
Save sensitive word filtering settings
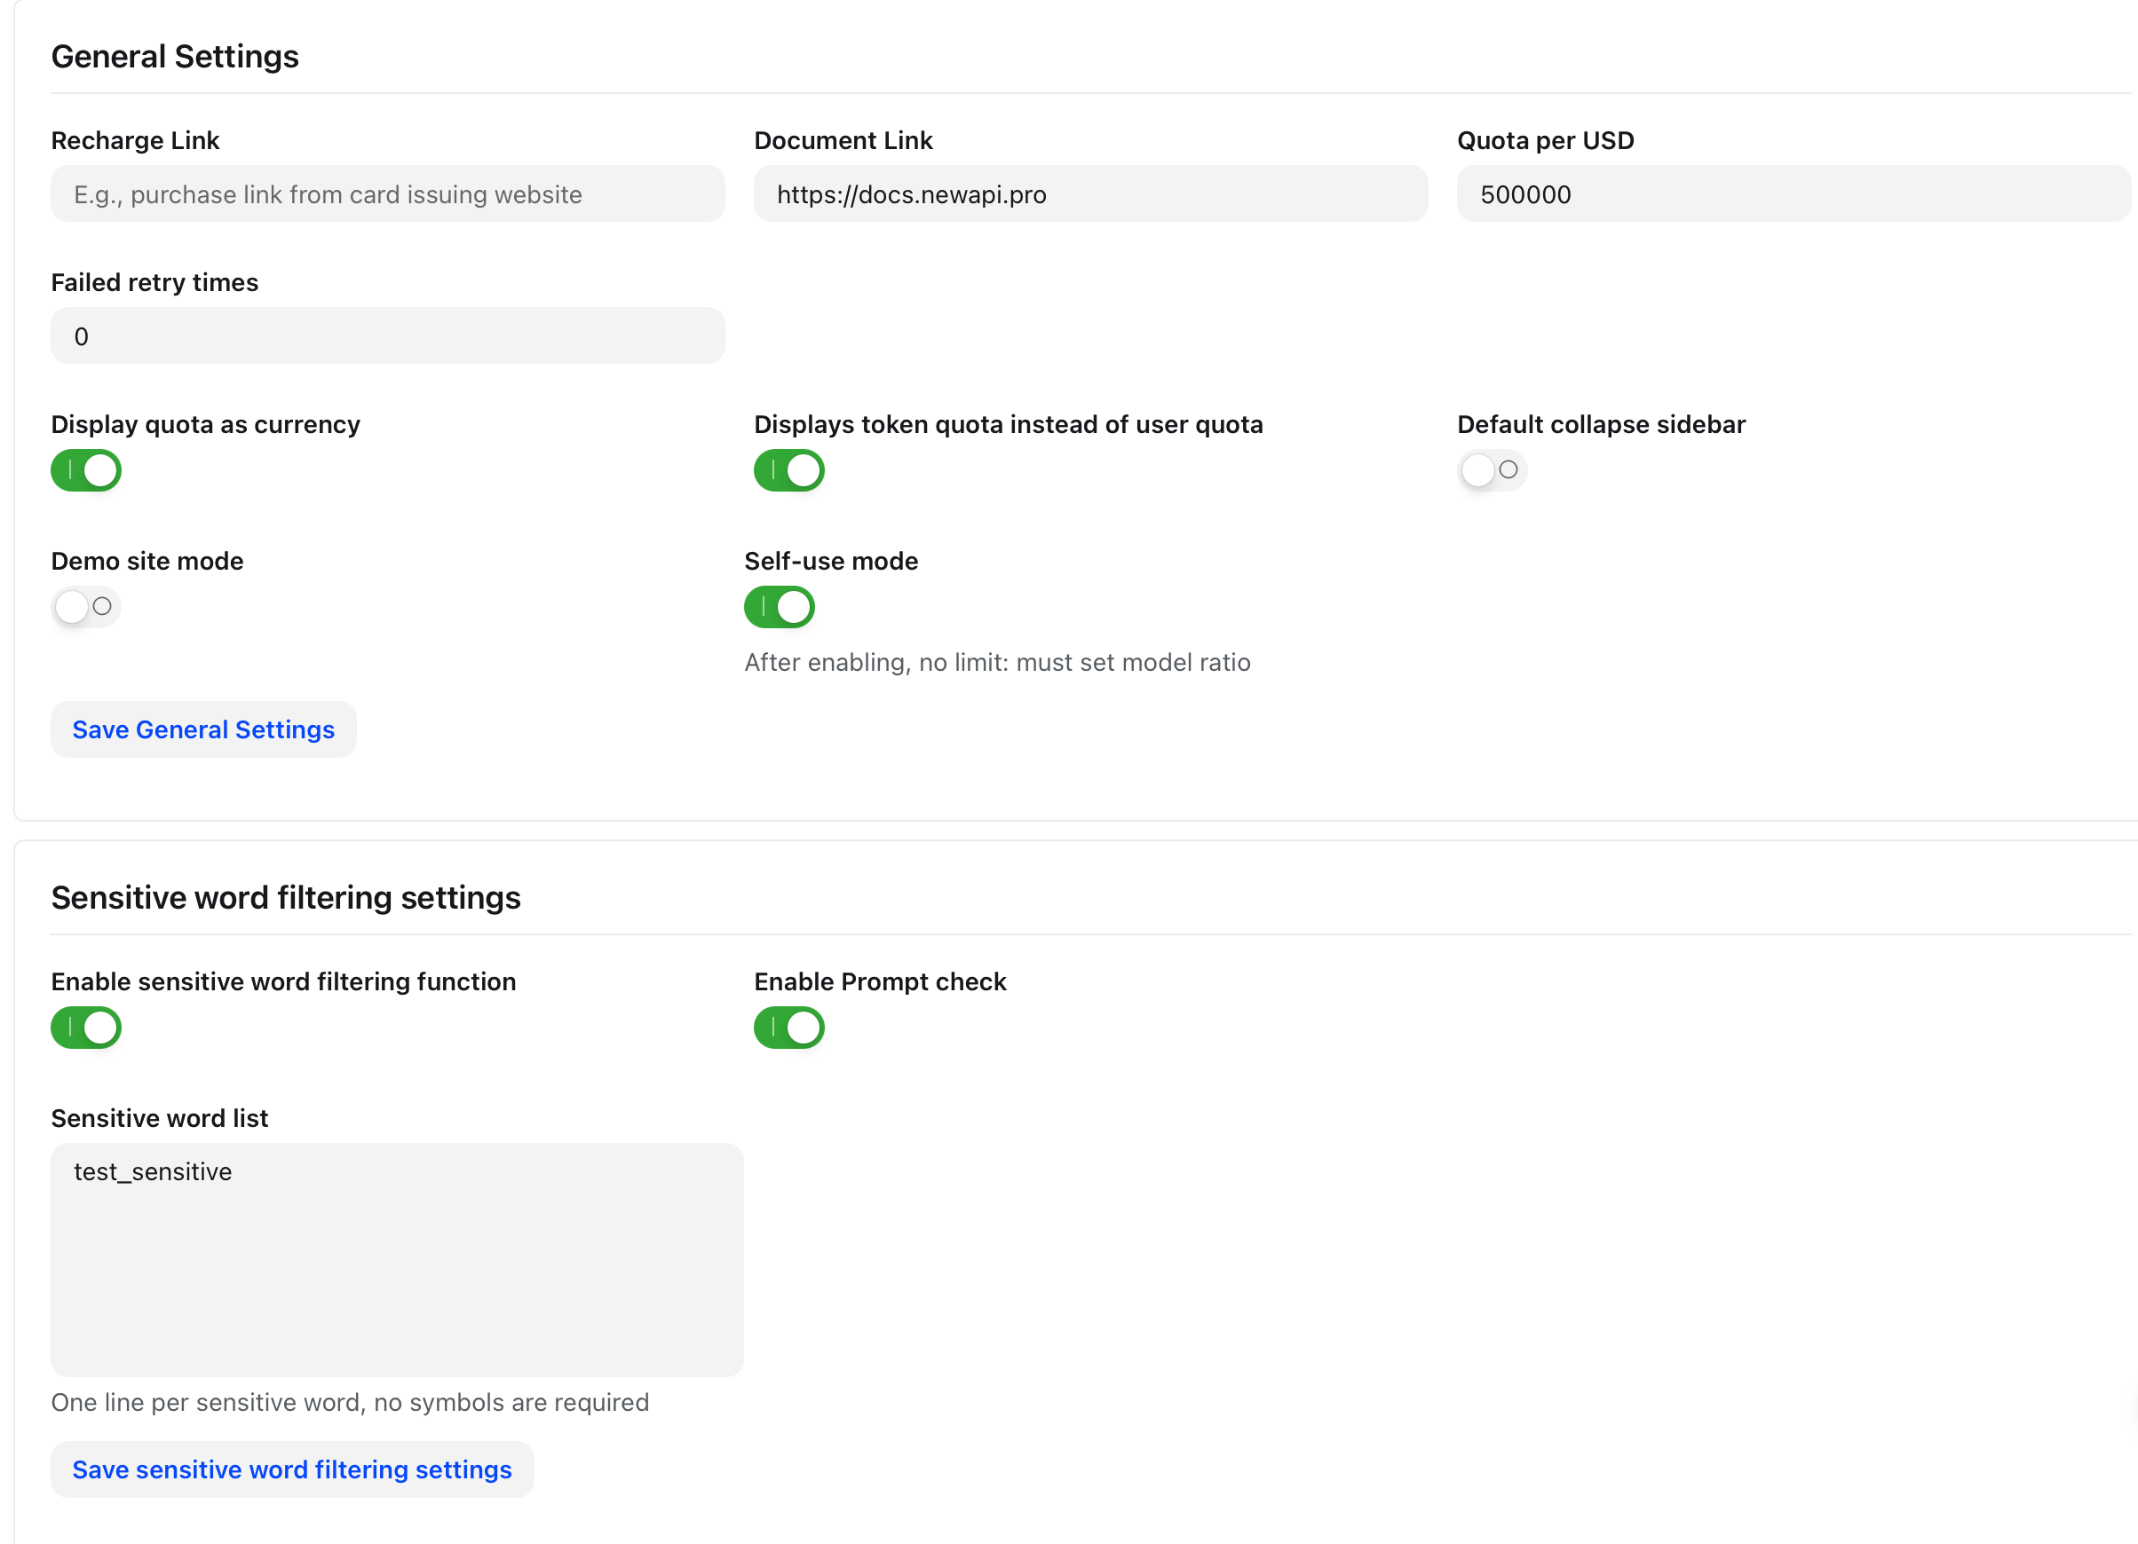tap(292, 1470)
